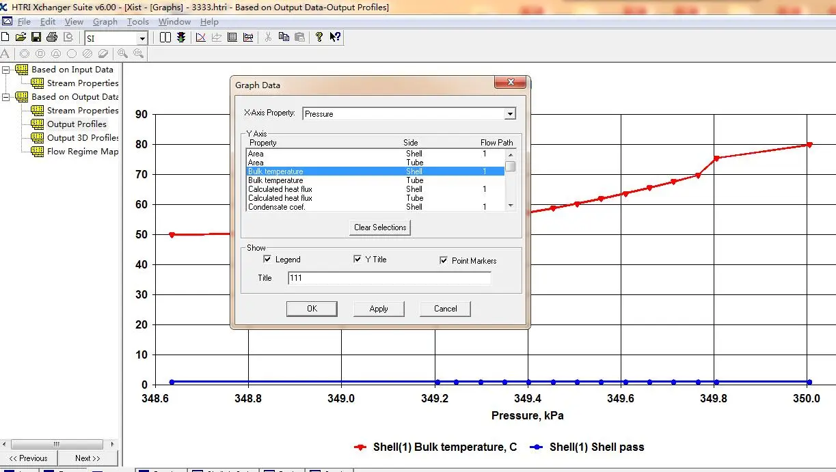Open the Tools menu
836x472 pixels.
(x=138, y=22)
